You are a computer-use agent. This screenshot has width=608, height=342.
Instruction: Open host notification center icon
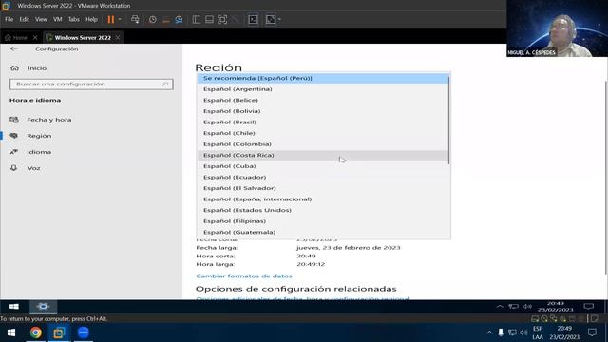pyautogui.click(x=592, y=332)
